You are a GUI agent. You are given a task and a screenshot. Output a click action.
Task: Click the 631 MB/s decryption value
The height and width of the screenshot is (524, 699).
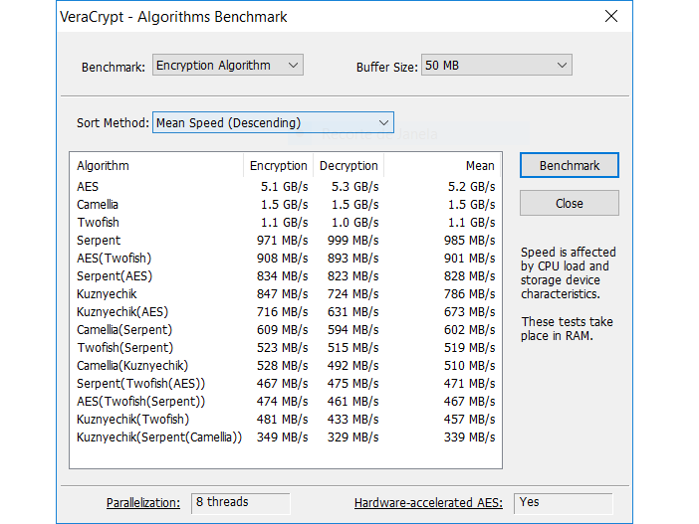coord(353,311)
